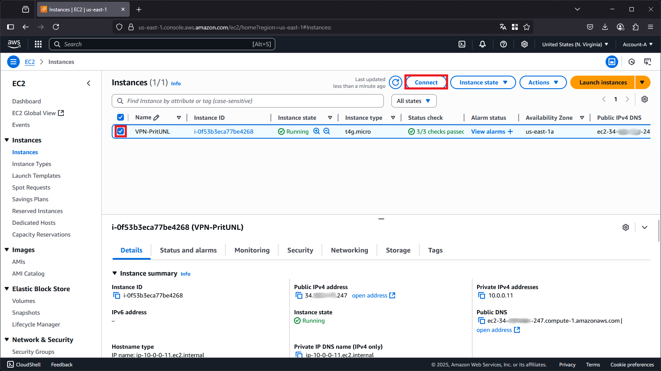
Task: Open the Security Groups sidebar link
Action: click(x=33, y=352)
